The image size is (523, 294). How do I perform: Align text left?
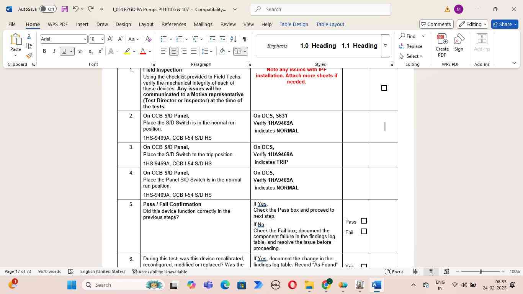click(164, 51)
